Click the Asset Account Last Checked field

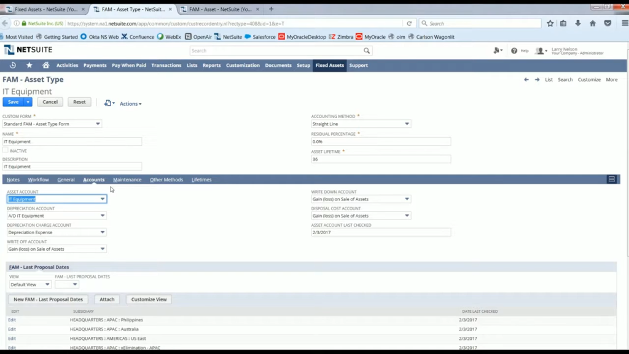coord(381,232)
